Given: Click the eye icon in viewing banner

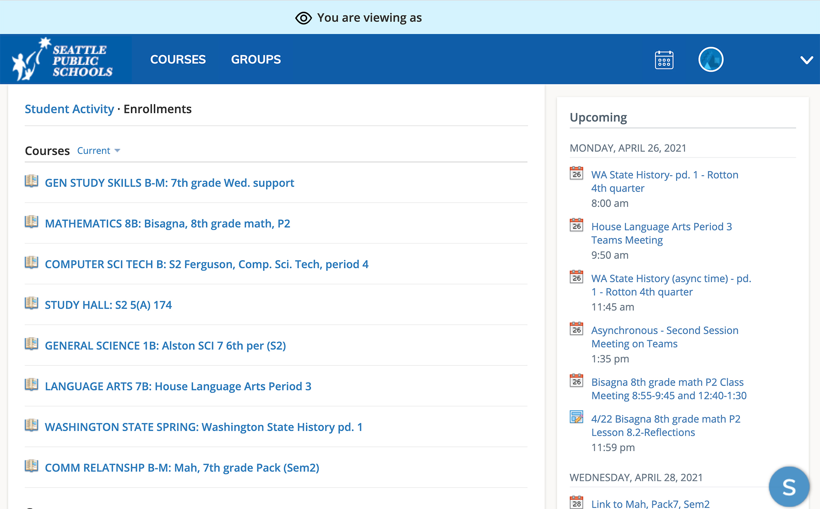Looking at the screenshot, I should coord(303,18).
